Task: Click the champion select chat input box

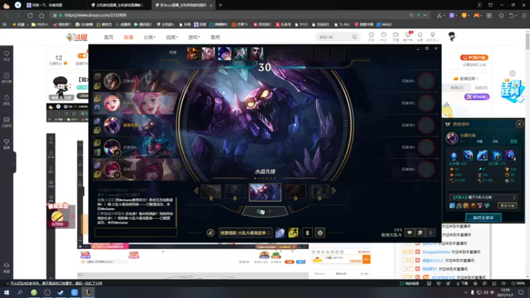Action: [x=136, y=232]
